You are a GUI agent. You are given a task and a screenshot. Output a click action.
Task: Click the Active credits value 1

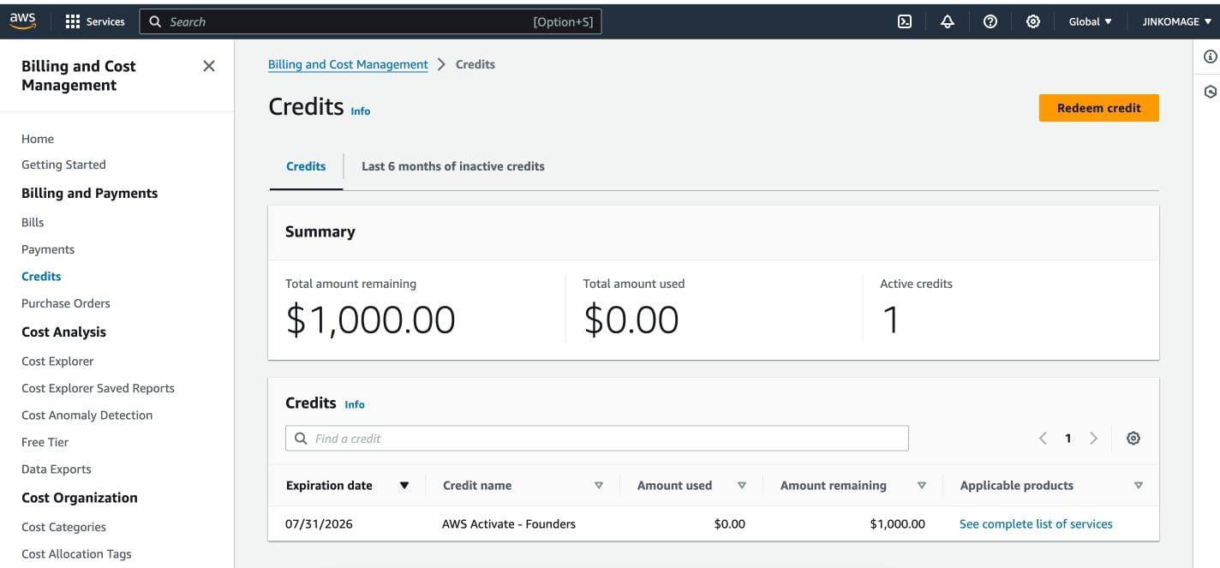pyautogui.click(x=890, y=320)
